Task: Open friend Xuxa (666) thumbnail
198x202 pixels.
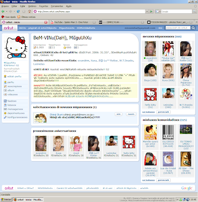Action: click(x=168, y=71)
